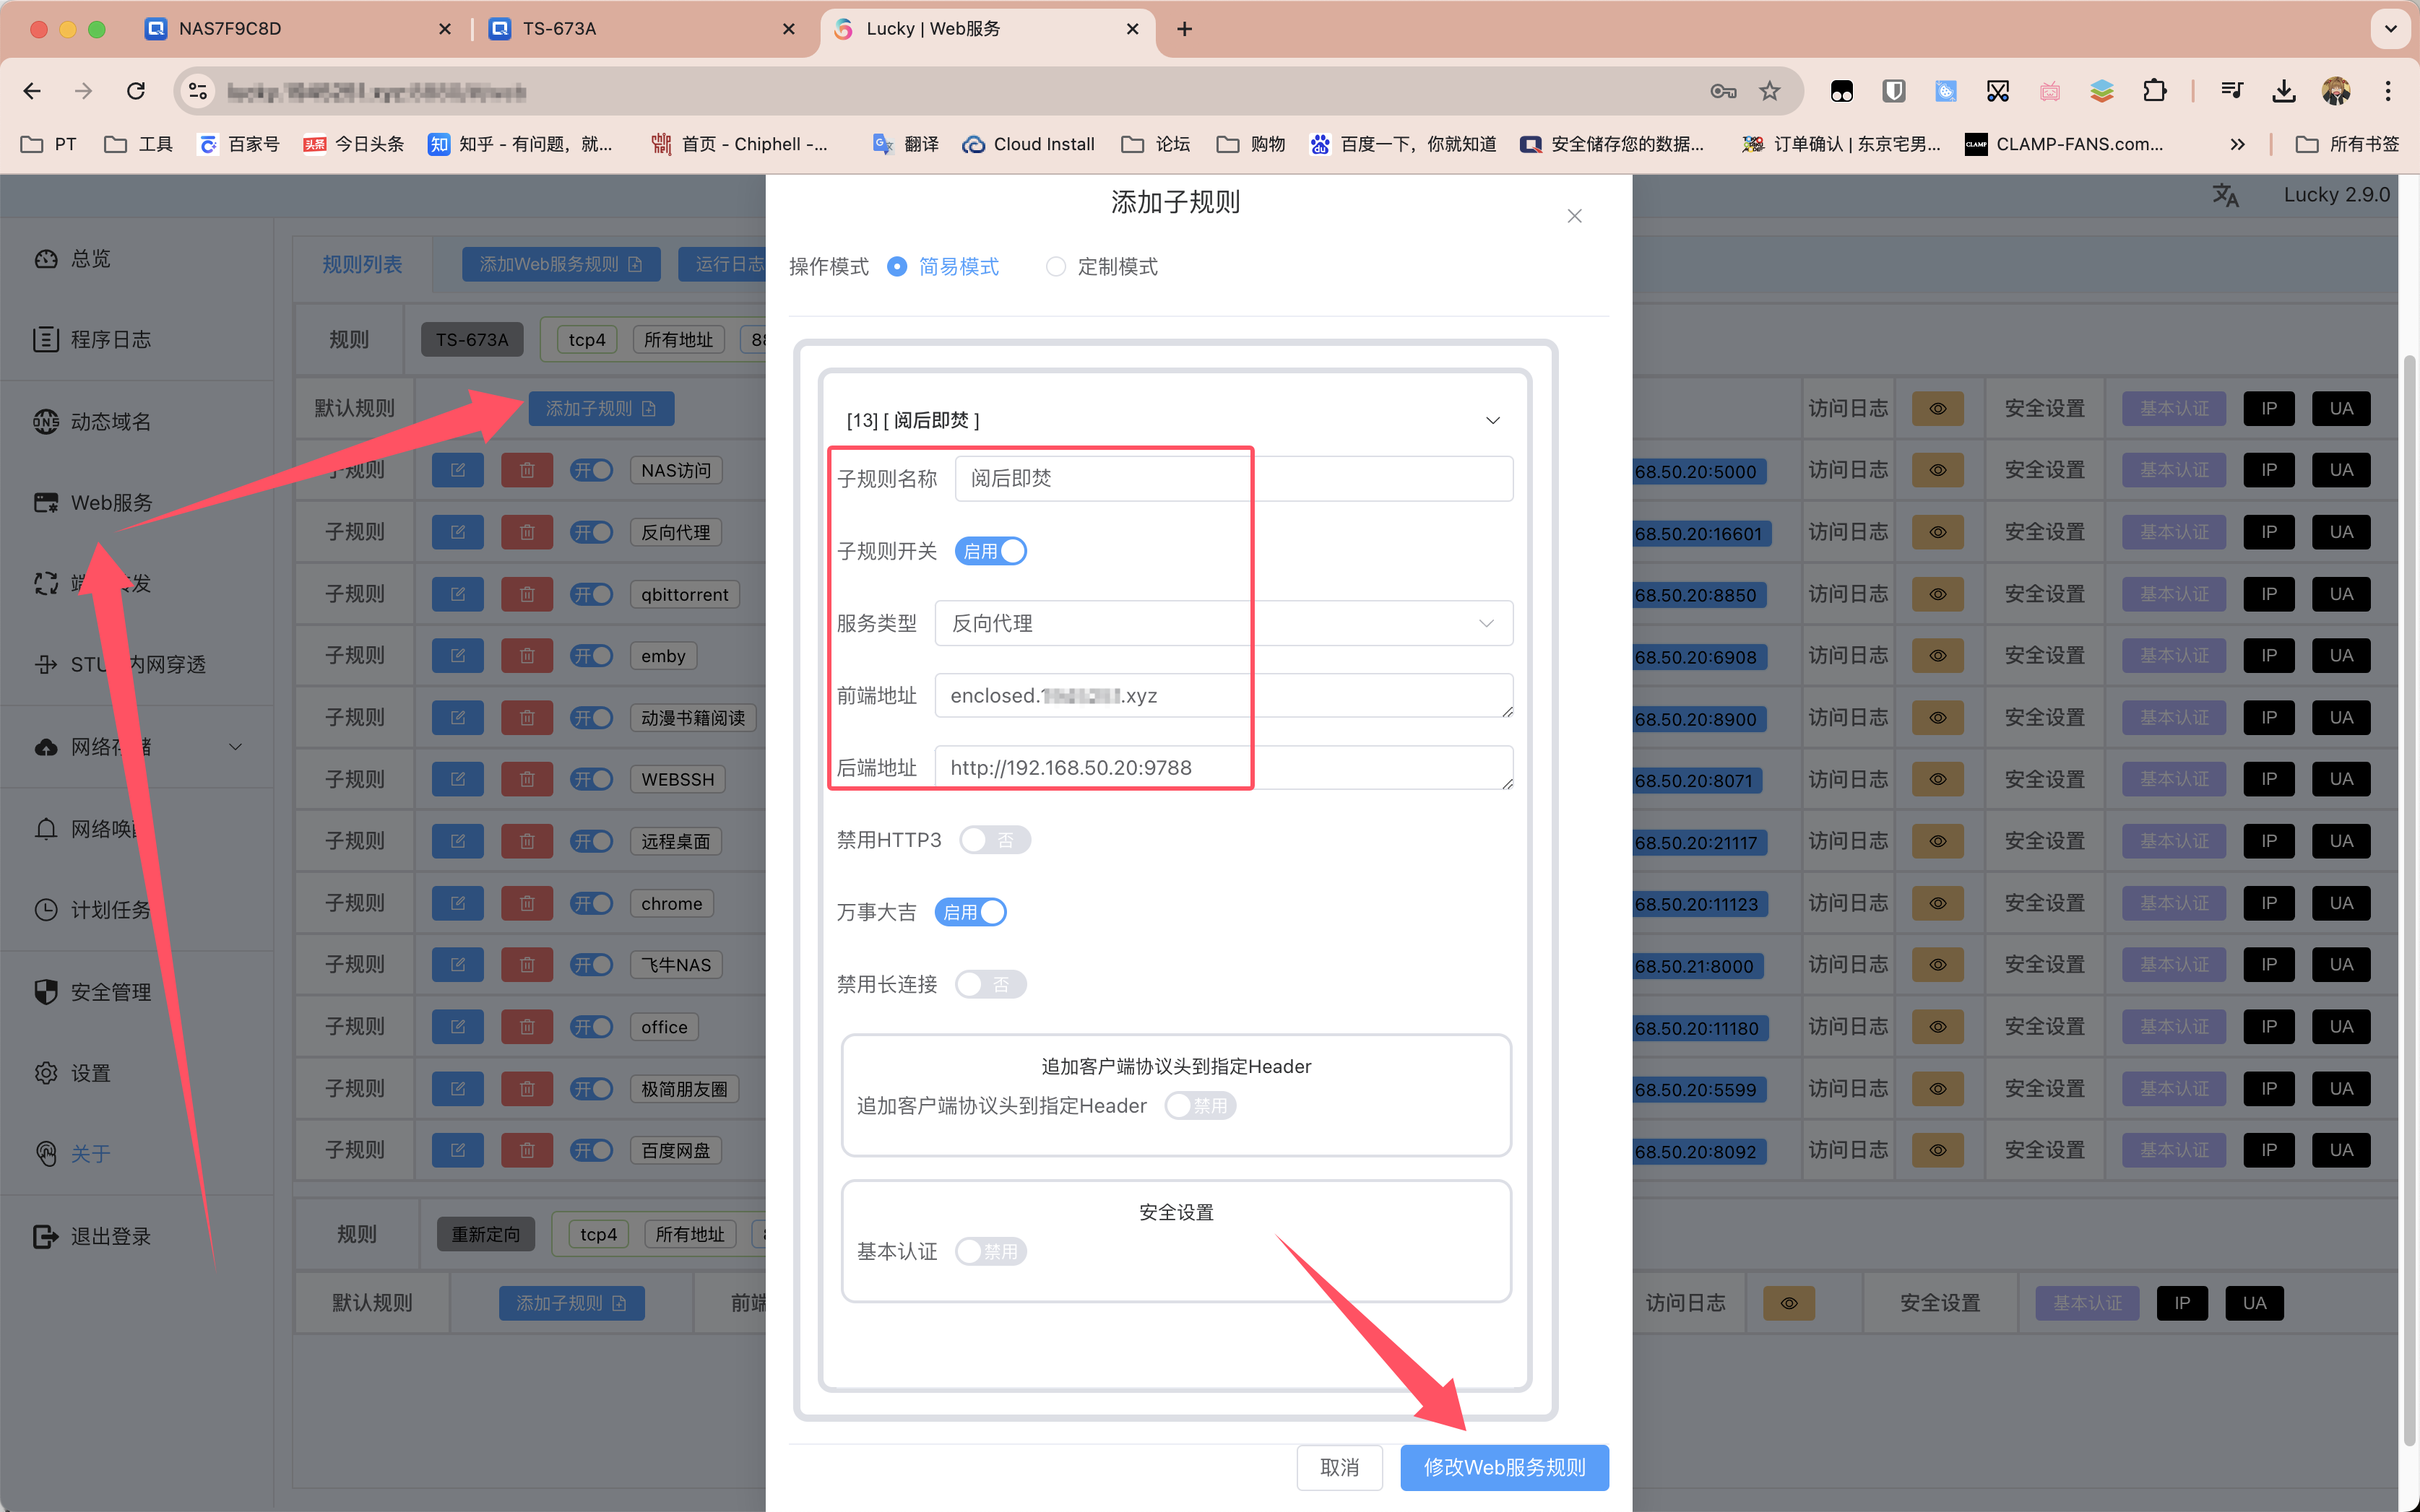Enable the 基本认证 switch in dialog

pos(990,1251)
